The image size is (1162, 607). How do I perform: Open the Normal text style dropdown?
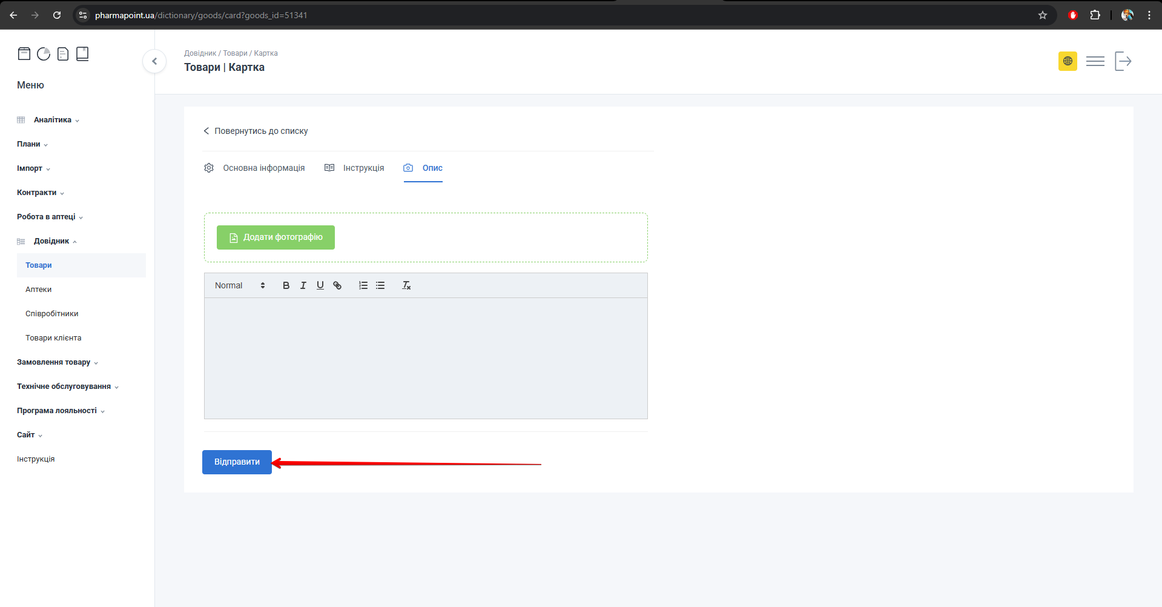[x=240, y=285]
